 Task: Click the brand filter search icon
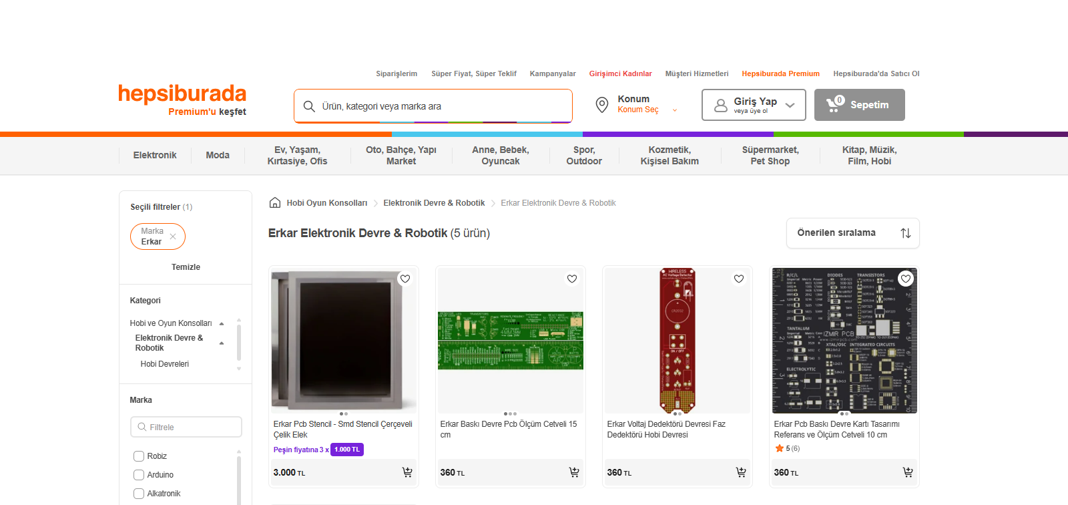click(142, 427)
